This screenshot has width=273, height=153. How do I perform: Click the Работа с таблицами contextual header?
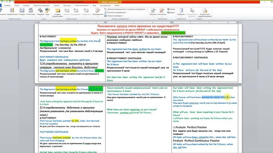[x=110, y=2]
